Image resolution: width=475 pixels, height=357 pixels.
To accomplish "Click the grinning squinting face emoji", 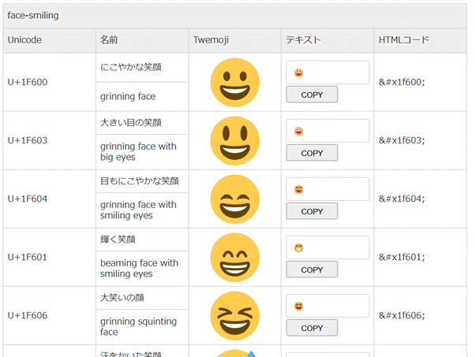I will (235, 316).
